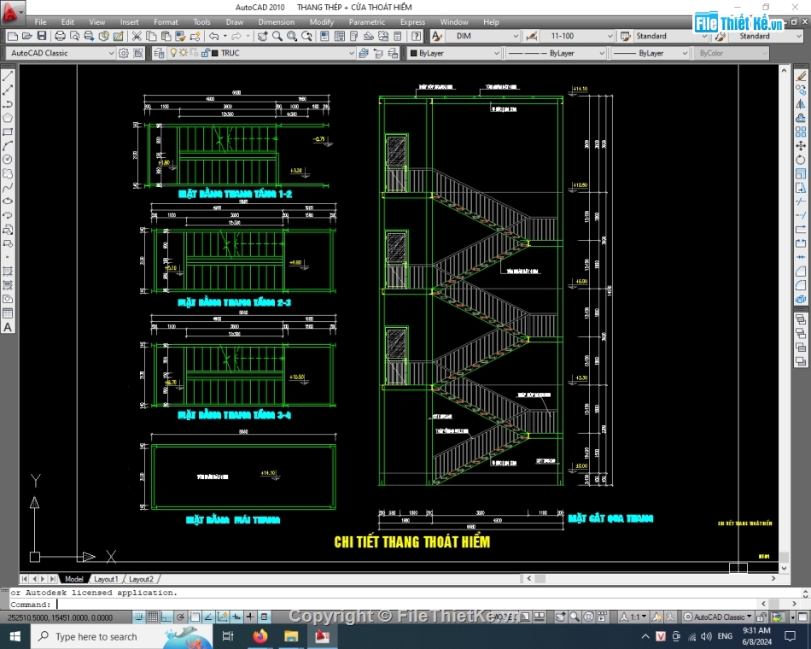Select the Multiline Text A tool

pos(8,327)
